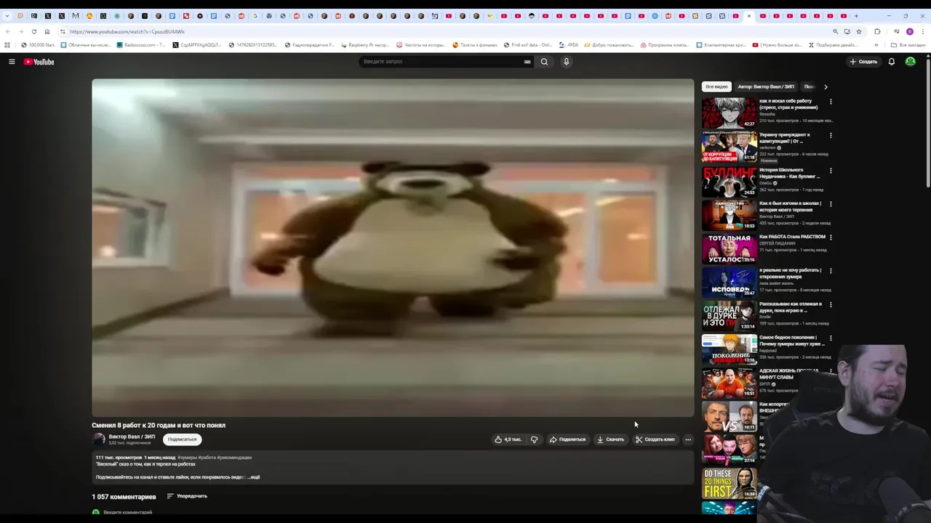Image resolution: width=931 pixels, height=523 pixels.
Task: Click the browser address bar URL
Action: click(127, 31)
